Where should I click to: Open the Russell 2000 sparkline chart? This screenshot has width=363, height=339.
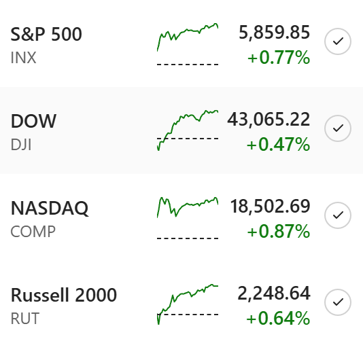(x=188, y=304)
